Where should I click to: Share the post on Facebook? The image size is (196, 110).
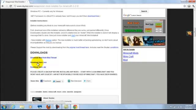[46, 81]
